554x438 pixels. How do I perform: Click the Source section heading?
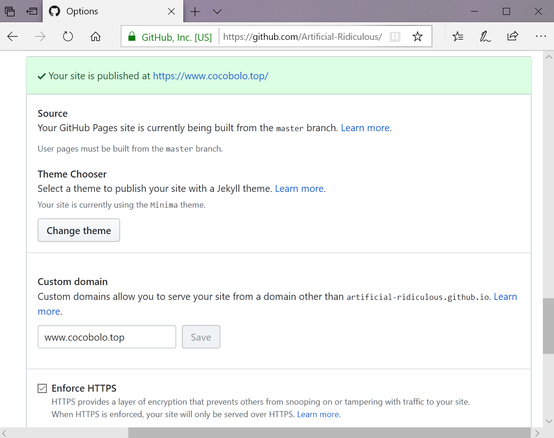point(52,113)
